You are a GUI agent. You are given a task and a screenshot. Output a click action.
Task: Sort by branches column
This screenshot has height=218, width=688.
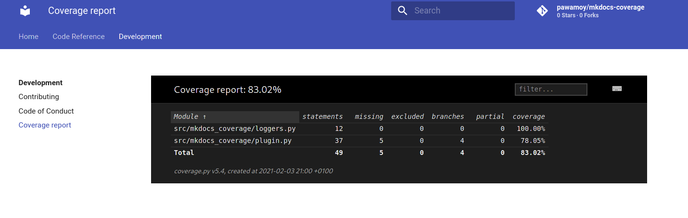pos(448,116)
